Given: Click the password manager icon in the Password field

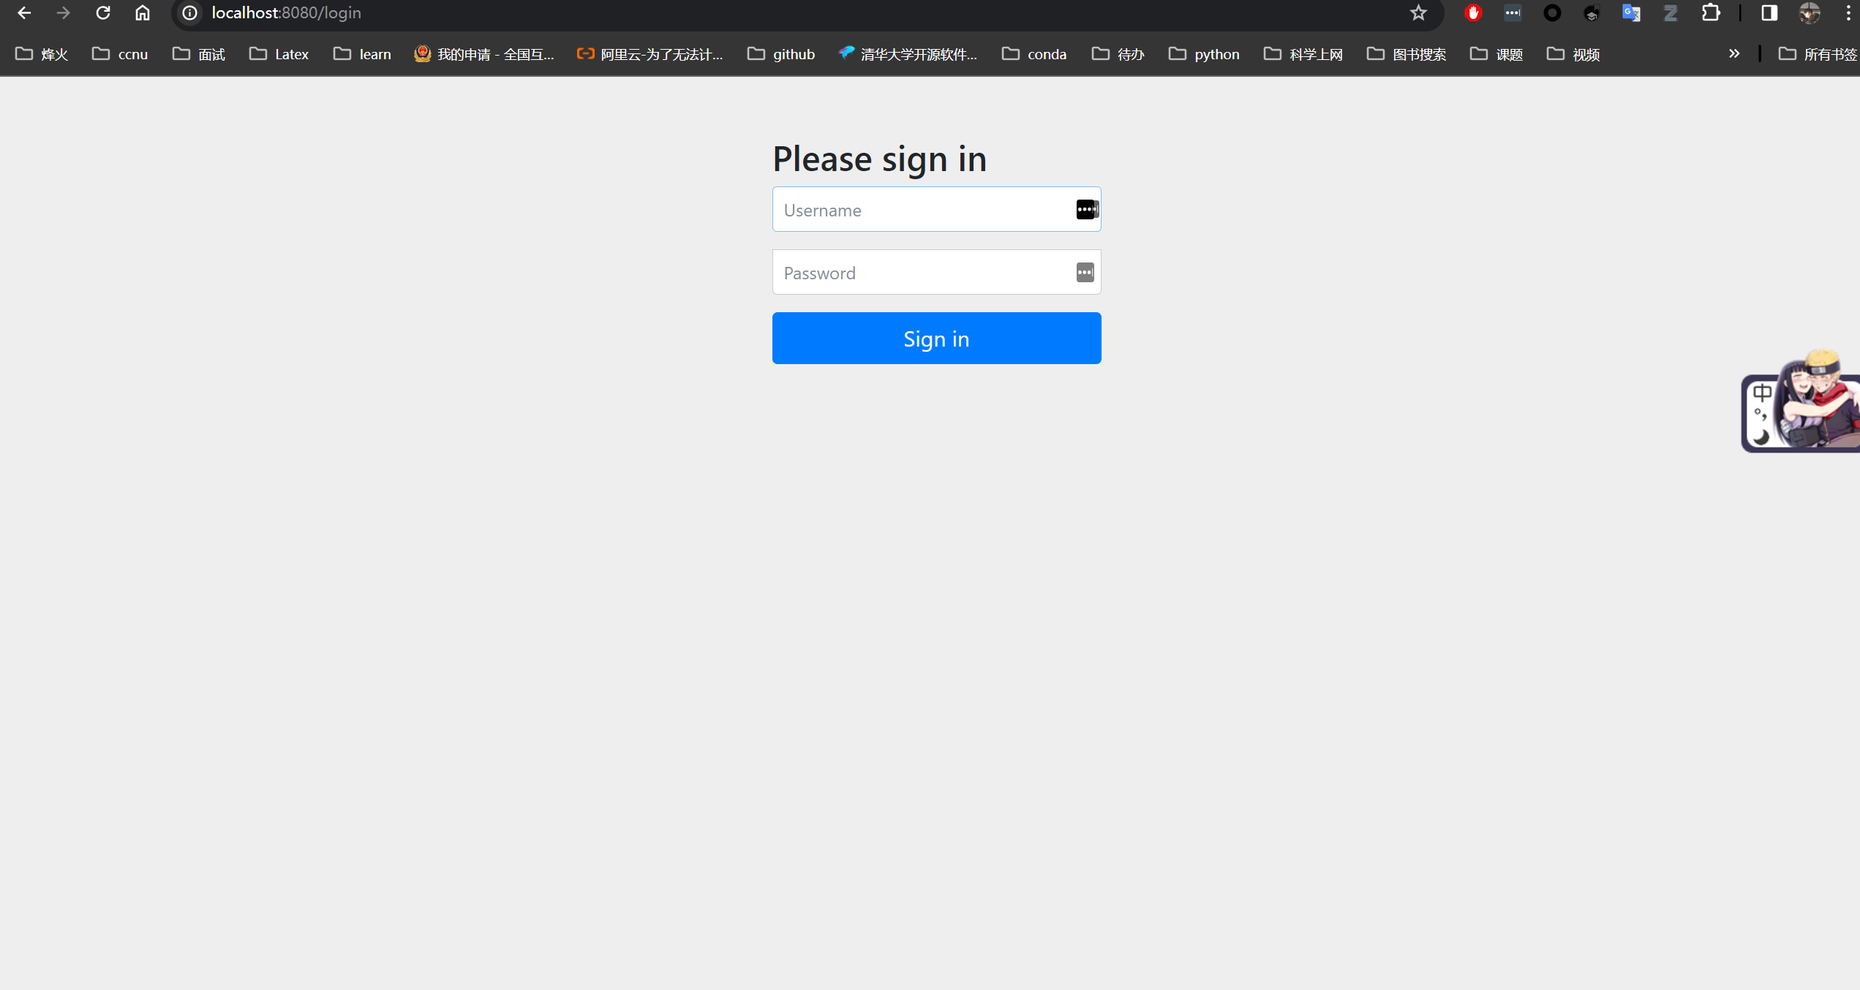Looking at the screenshot, I should [1085, 273].
